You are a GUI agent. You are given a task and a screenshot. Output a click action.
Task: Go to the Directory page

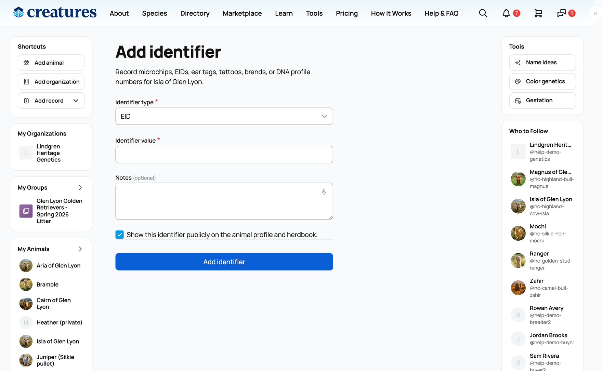(195, 13)
